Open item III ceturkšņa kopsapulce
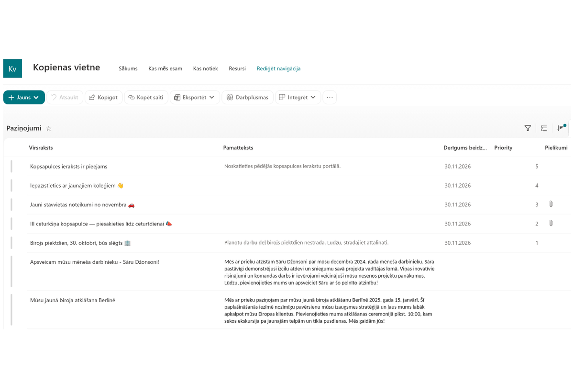 pyautogui.click(x=101, y=224)
